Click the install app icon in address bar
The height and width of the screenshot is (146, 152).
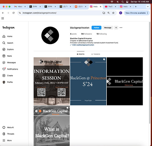(x=104, y=13)
